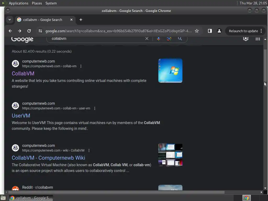This screenshot has height=201, width=268.
Task: Open Chrome side panel icon
Action: click(x=210, y=31)
